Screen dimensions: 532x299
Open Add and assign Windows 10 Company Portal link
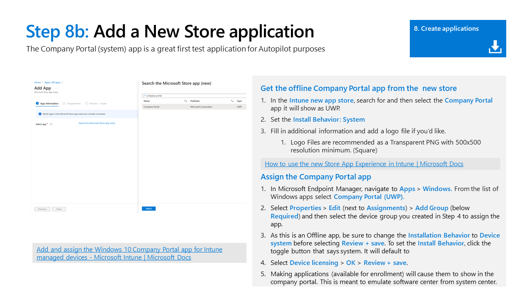point(129,253)
